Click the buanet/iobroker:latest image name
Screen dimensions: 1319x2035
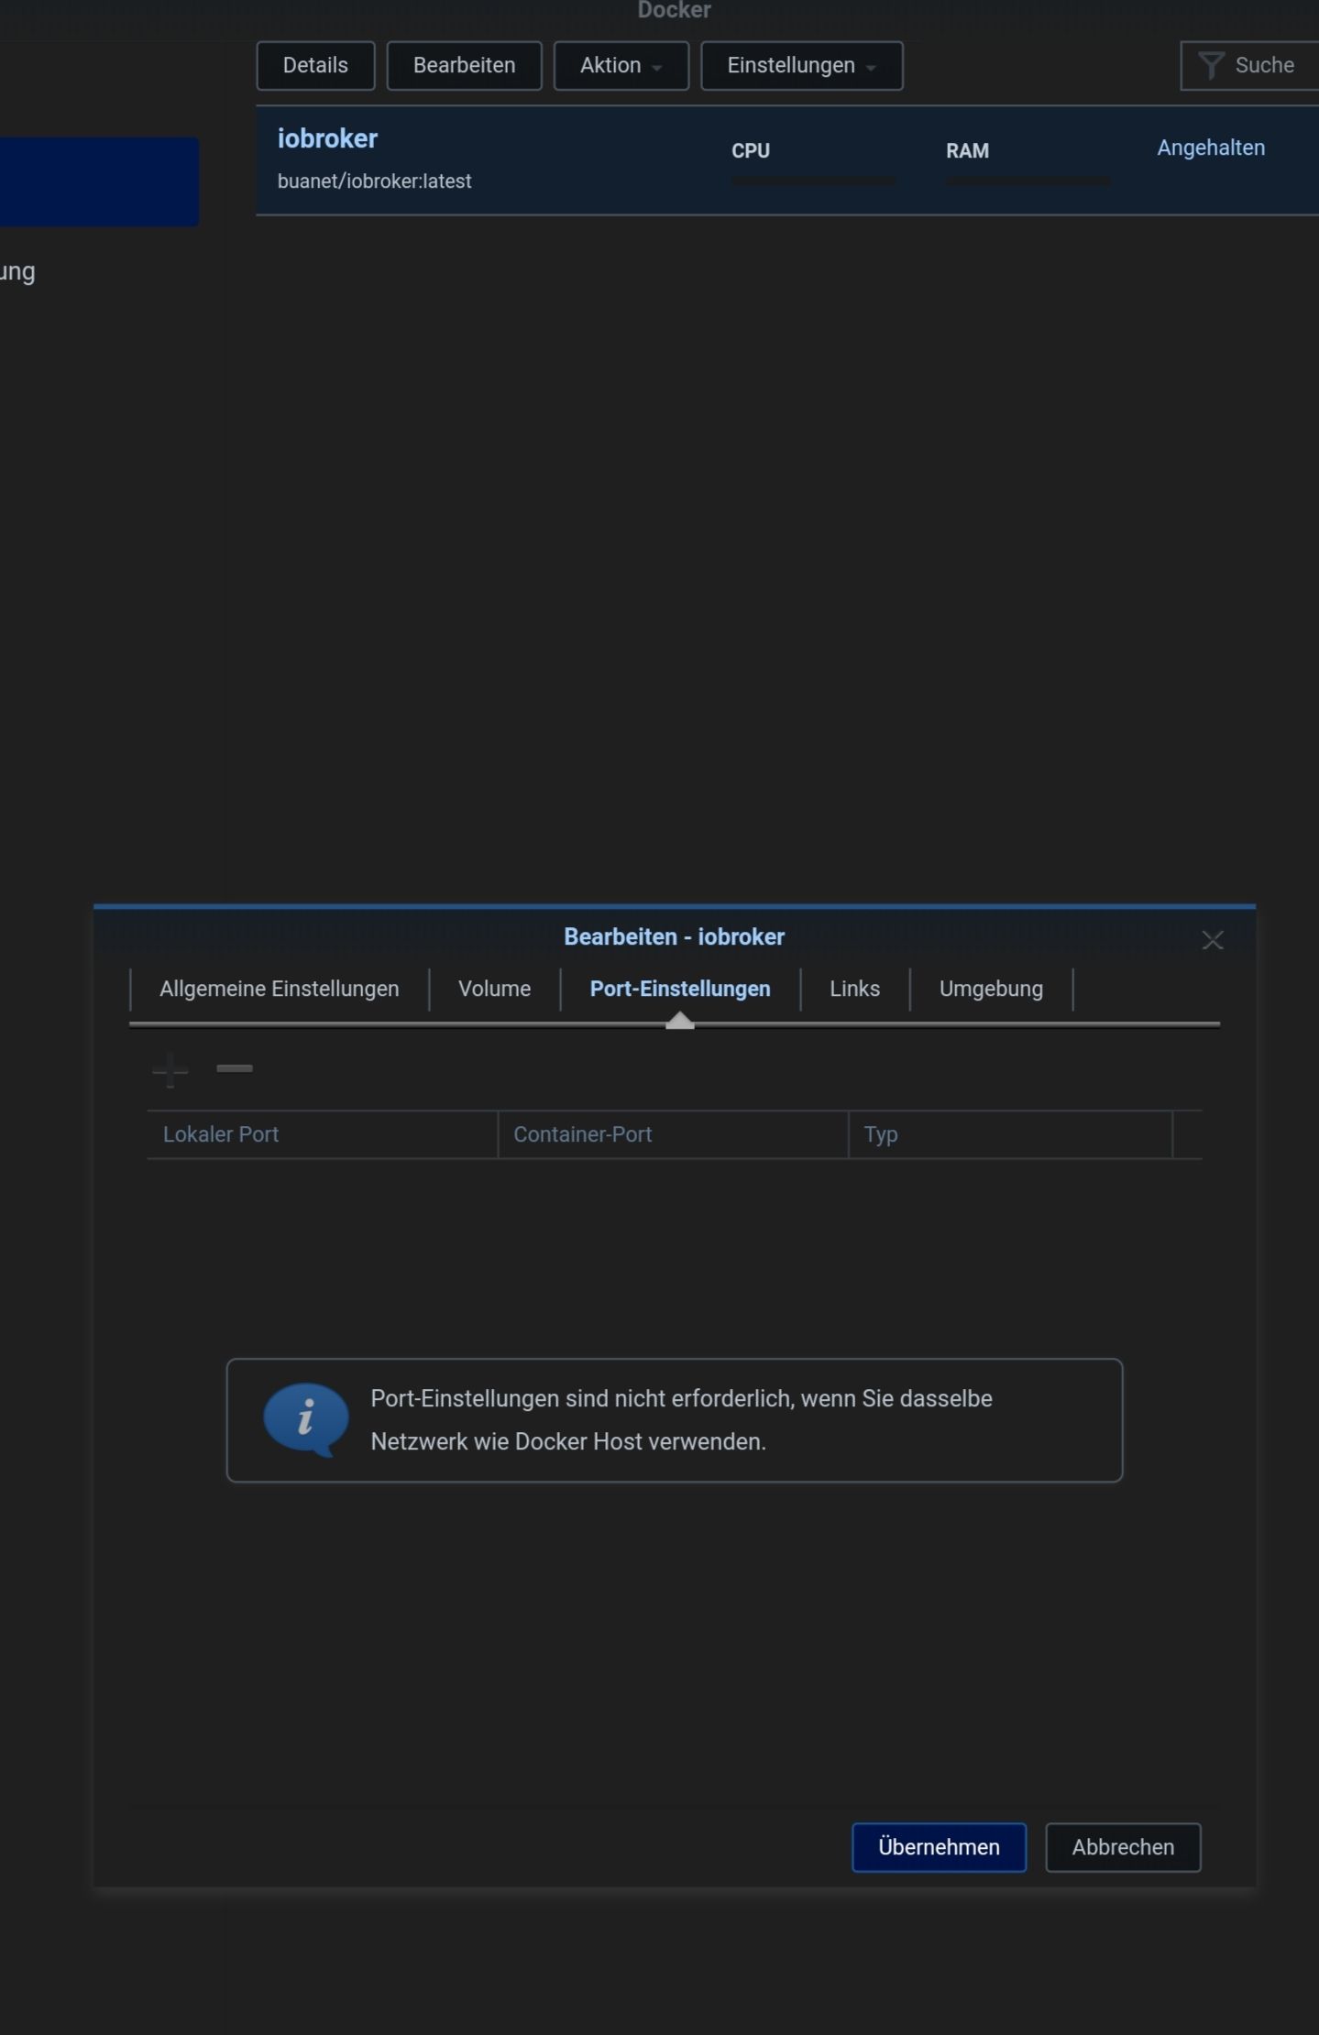coord(374,181)
